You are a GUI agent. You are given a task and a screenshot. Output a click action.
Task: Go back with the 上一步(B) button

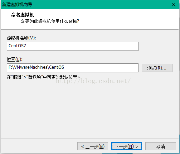point(93,146)
